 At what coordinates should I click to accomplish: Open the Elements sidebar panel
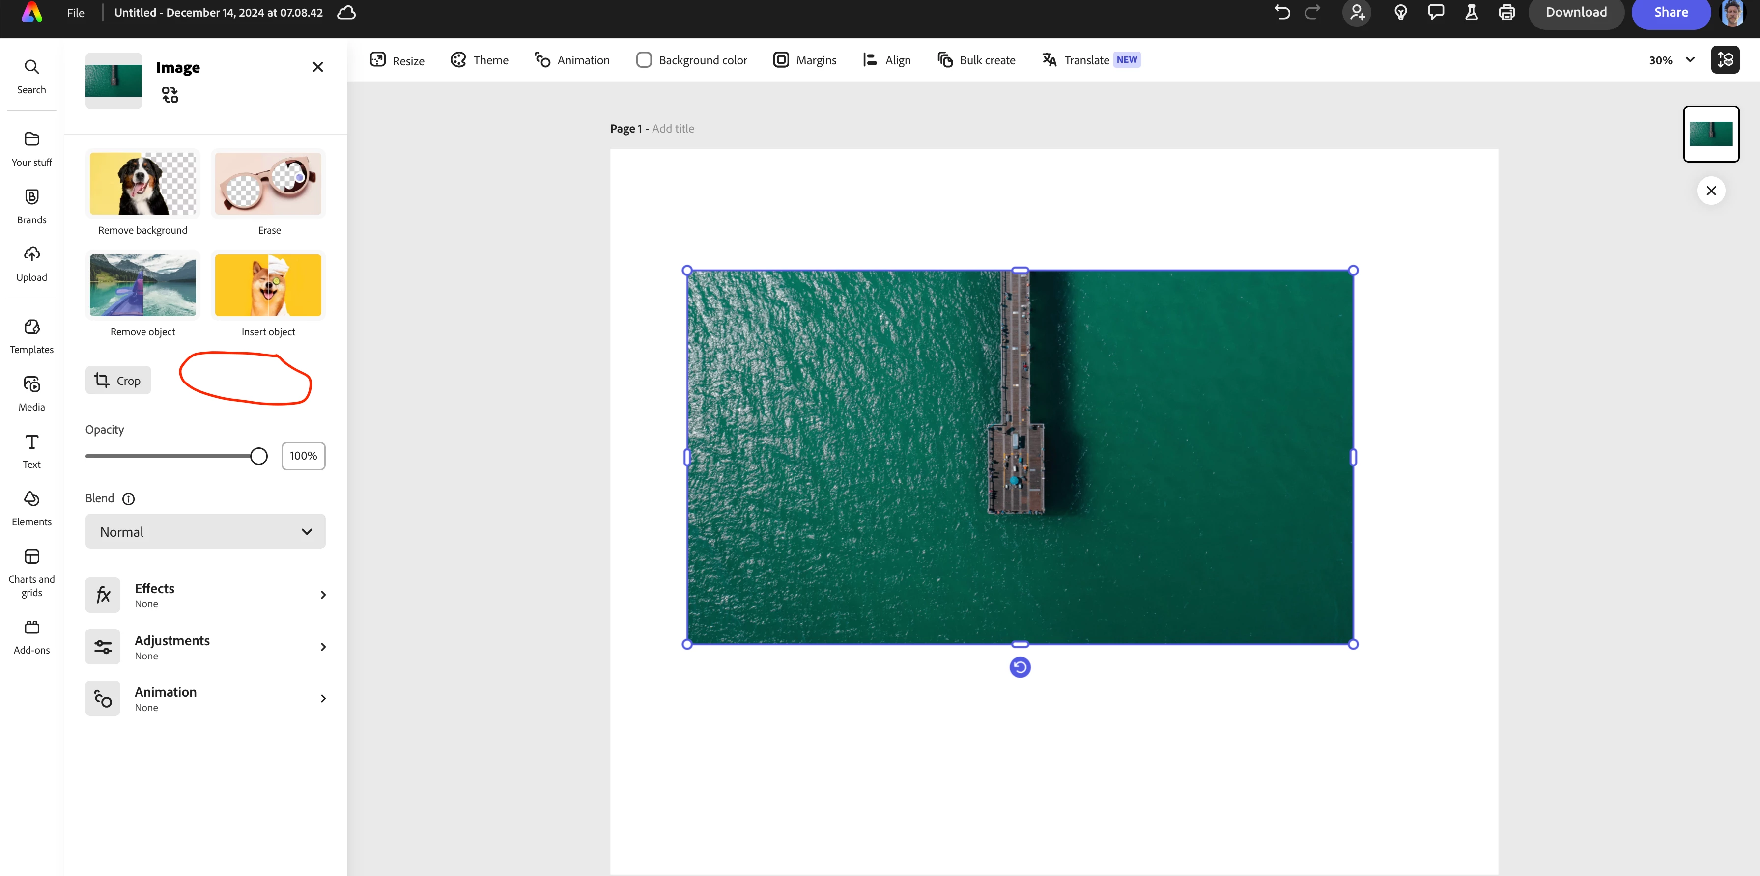pos(31,508)
